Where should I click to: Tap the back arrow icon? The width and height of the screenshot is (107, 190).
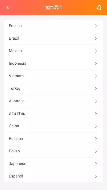pos(8,7)
